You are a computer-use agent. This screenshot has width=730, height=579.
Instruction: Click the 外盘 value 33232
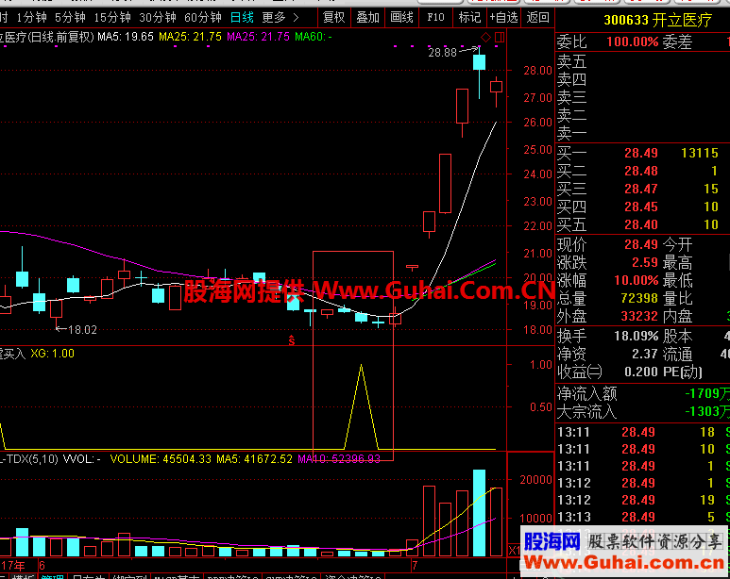pyautogui.click(x=639, y=316)
